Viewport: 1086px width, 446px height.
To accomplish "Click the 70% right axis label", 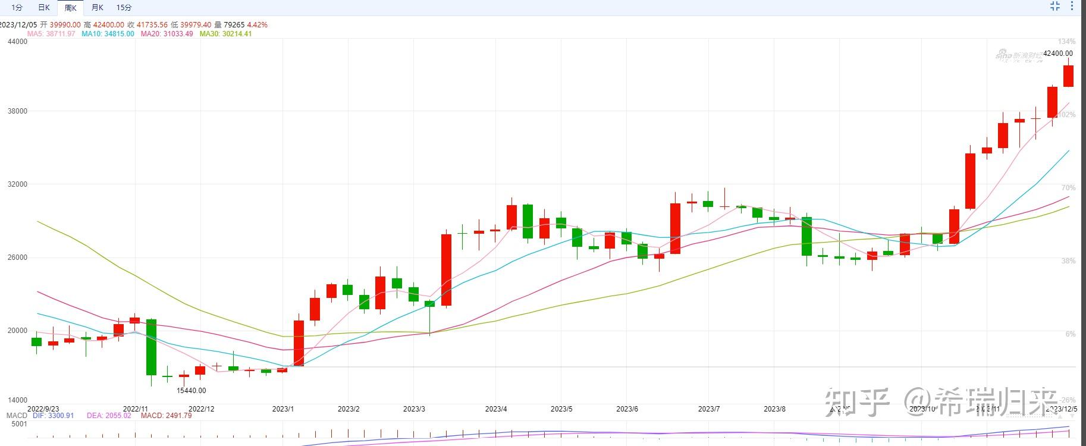I will (1068, 188).
